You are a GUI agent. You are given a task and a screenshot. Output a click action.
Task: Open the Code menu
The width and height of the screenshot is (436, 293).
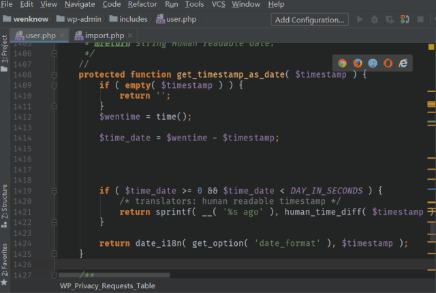pyautogui.click(x=112, y=4)
